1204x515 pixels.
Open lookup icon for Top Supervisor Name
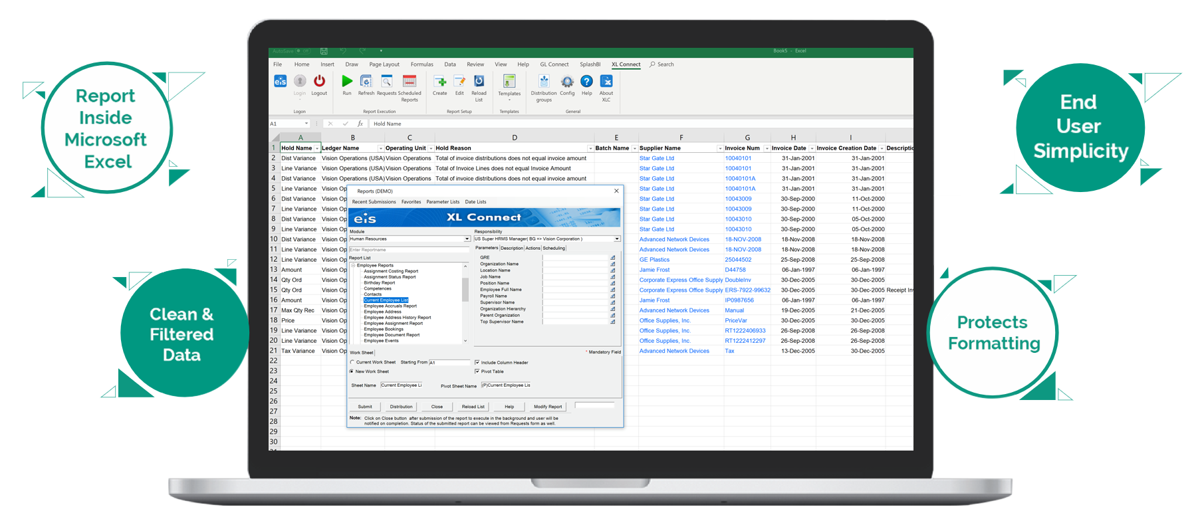pos(613,322)
